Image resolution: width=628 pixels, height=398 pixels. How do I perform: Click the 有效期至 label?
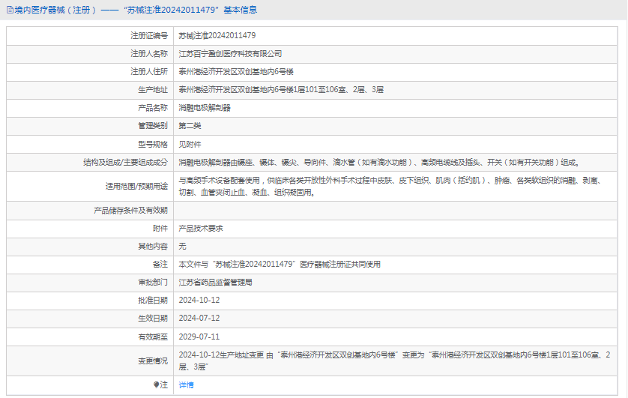[x=153, y=337]
